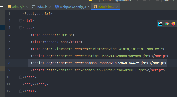The height and width of the screenshot is (97, 177).
Task: Click the admin.js JavaScript file icon
Action: pyautogui.click(x=9, y=7)
